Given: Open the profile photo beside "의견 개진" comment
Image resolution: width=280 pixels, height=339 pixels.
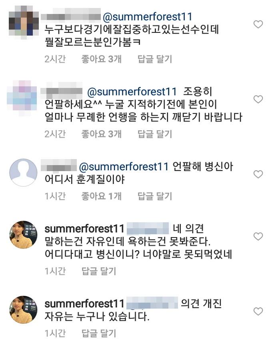Looking at the screenshot, I should coord(23,310).
